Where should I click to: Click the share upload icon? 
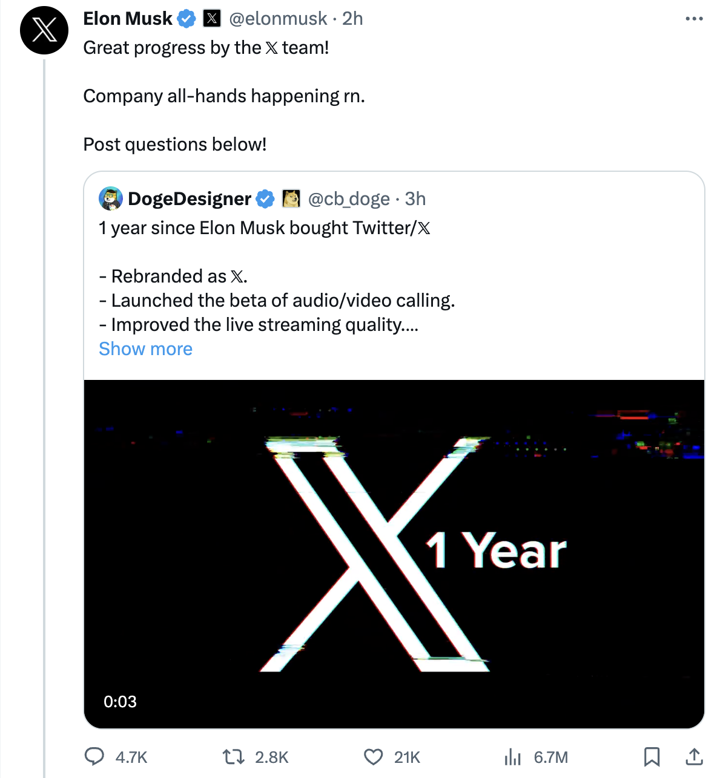[694, 757]
